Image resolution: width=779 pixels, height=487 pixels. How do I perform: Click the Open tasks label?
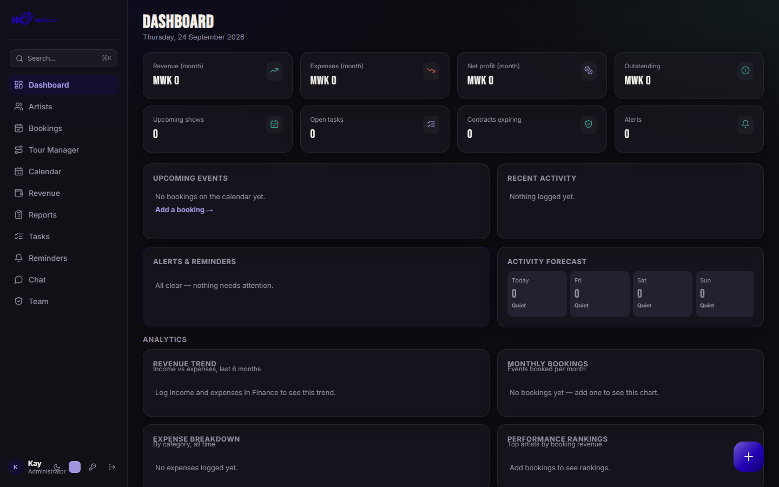327,120
